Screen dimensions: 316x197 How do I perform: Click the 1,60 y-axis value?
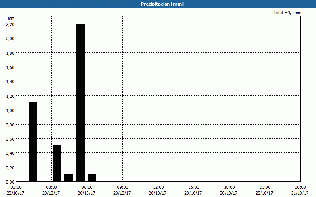[10, 67]
